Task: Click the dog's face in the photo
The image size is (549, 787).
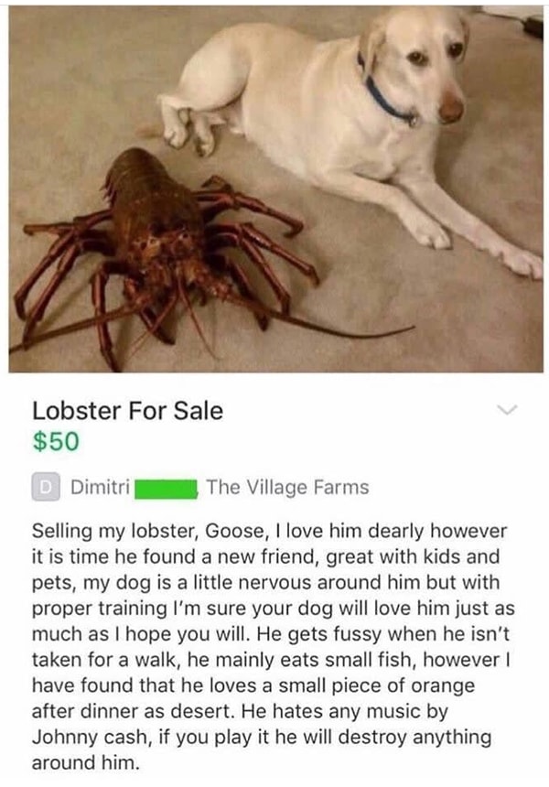Action: click(432, 65)
